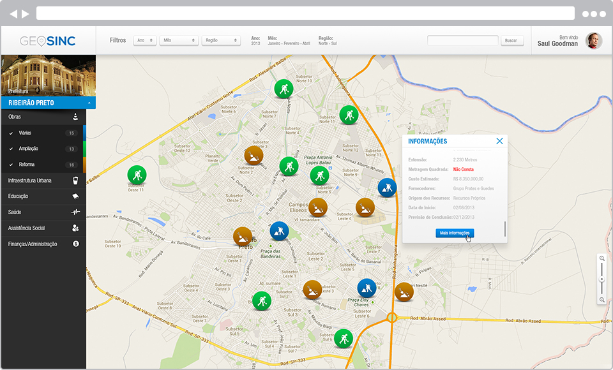Click green marker beside Subsetor Sul 6
This screenshot has width=613, height=370.
point(344,338)
